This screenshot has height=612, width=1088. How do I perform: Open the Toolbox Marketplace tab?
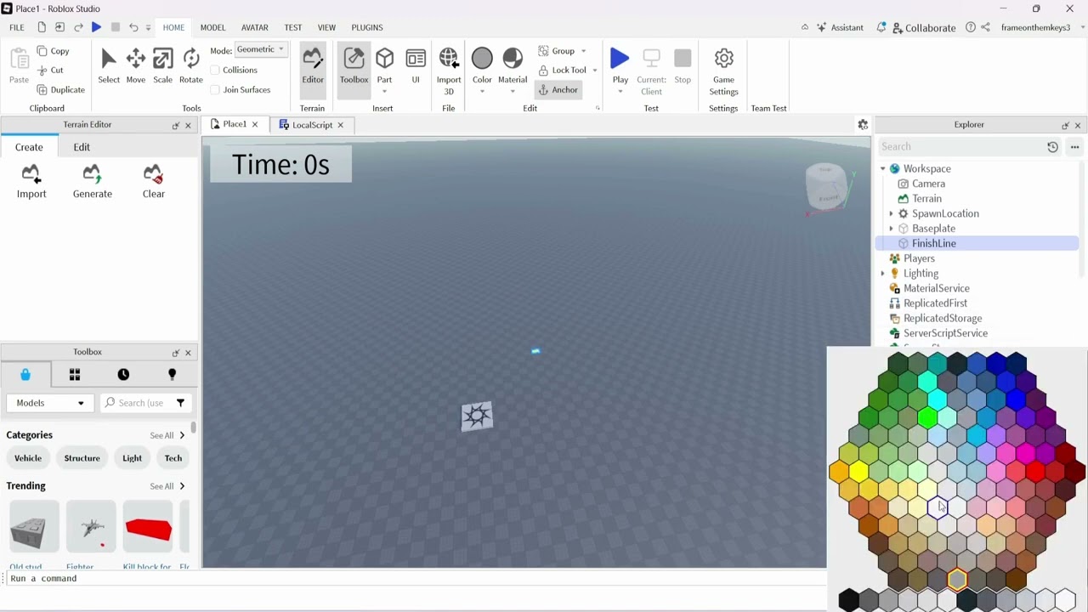[x=25, y=375]
